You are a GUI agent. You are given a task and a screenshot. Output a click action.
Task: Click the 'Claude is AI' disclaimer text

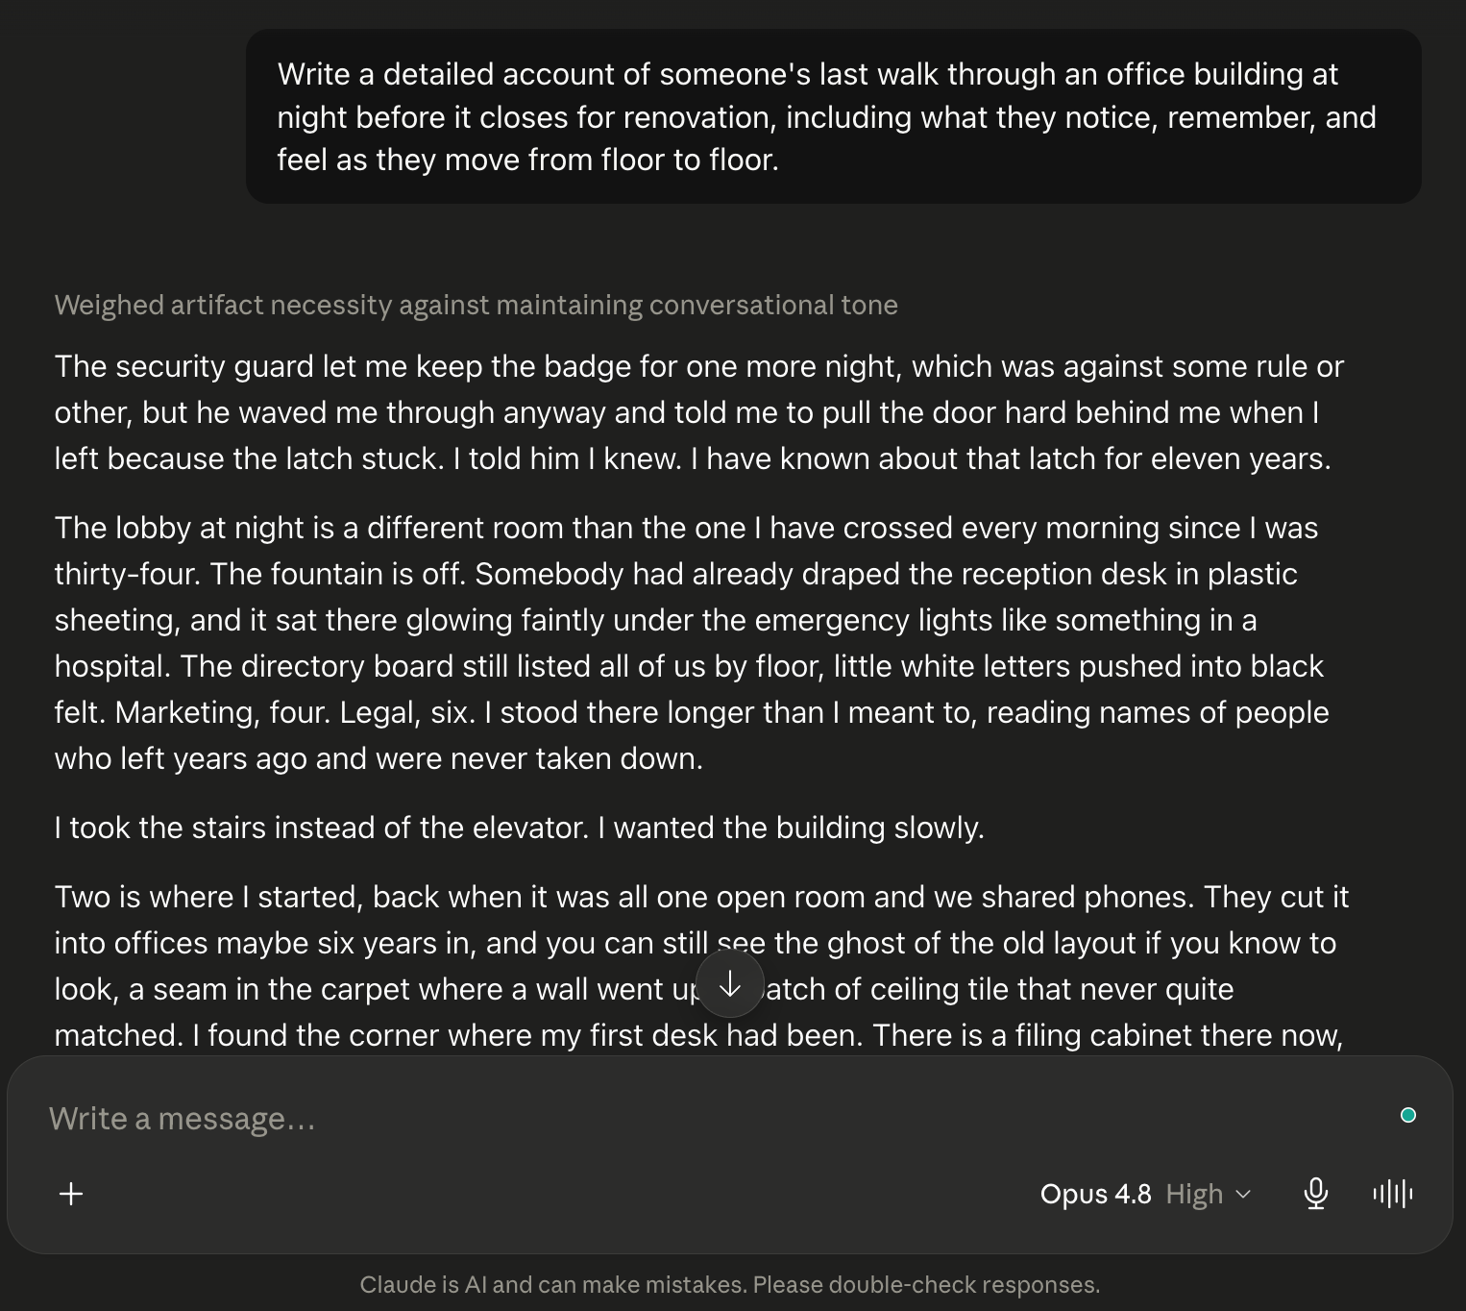pos(730,1285)
